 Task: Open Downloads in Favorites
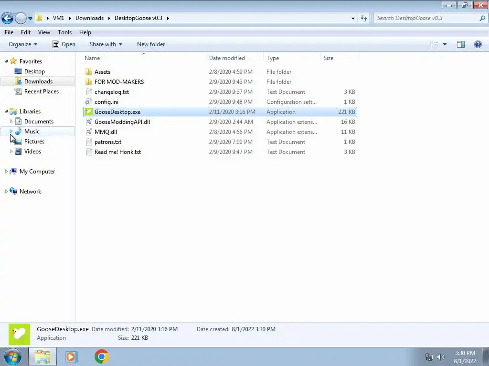click(38, 81)
